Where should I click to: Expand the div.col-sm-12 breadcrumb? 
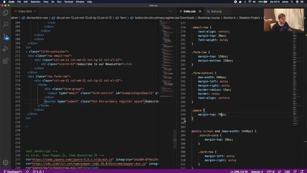click(84, 18)
